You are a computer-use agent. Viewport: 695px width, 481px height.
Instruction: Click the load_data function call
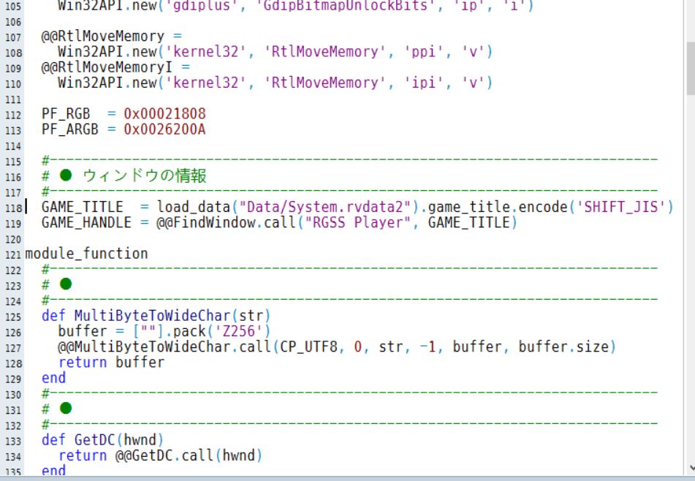click(194, 207)
